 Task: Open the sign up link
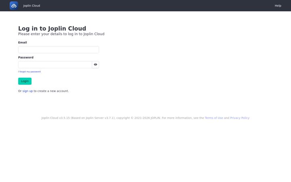pyautogui.click(x=27, y=91)
